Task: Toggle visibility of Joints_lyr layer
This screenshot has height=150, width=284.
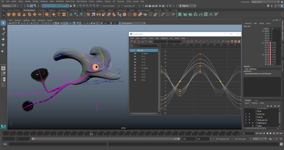Action: (246, 114)
